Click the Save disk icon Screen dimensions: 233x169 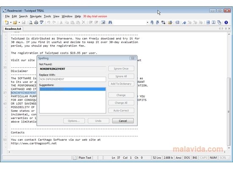[x=23, y=22]
